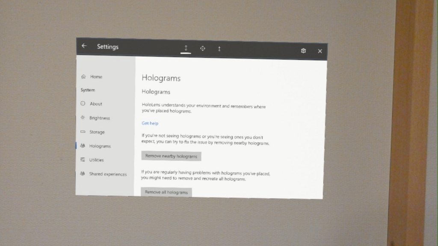Viewport: 438px width, 246px height.
Task: Click the Home house icon
Action: (x=83, y=76)
